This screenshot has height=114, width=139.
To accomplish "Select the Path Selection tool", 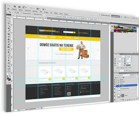I will coord(9,61).
